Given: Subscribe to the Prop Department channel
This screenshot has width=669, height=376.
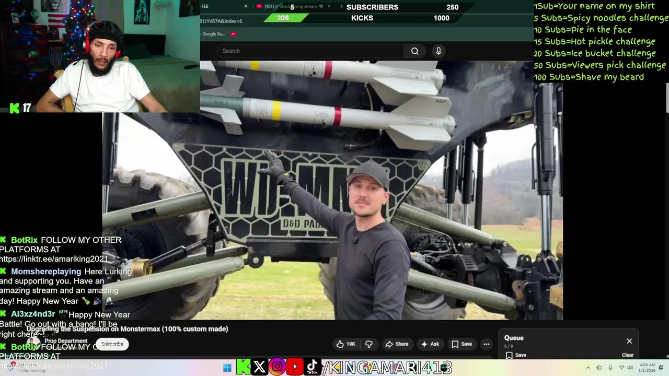Looking at the screenshot, I should [112, 344].
